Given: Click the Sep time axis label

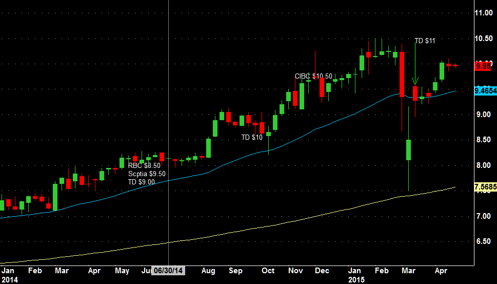Looking at the screenshot, I should (235, 271).
